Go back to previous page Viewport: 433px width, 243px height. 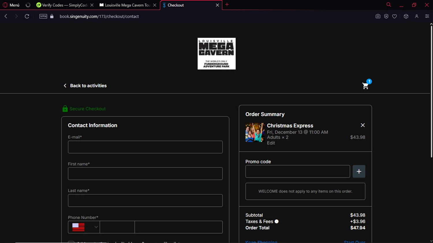pos(6,16)
